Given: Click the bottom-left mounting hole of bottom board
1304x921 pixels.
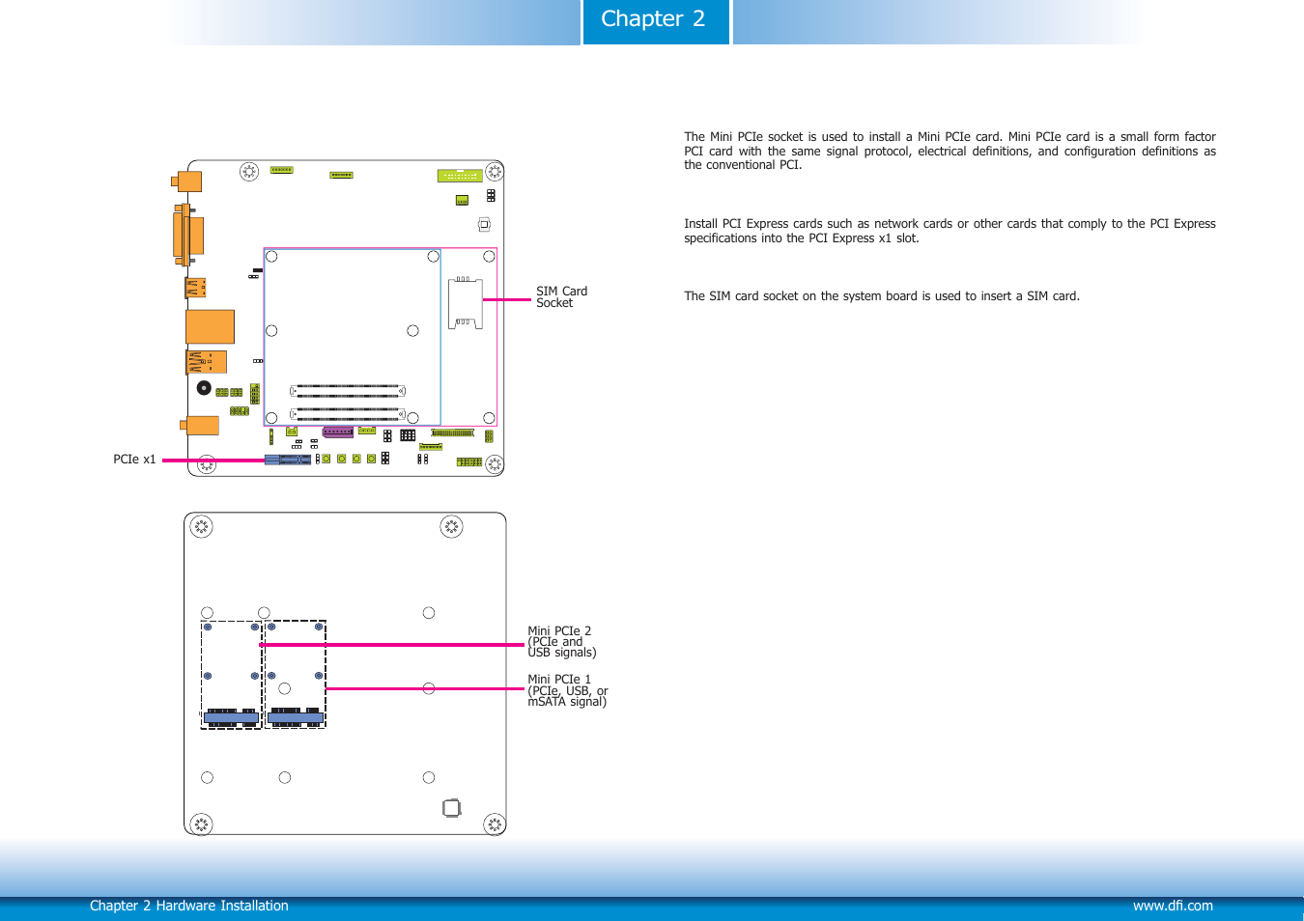Looking at the screenshot, I should 201,824.
